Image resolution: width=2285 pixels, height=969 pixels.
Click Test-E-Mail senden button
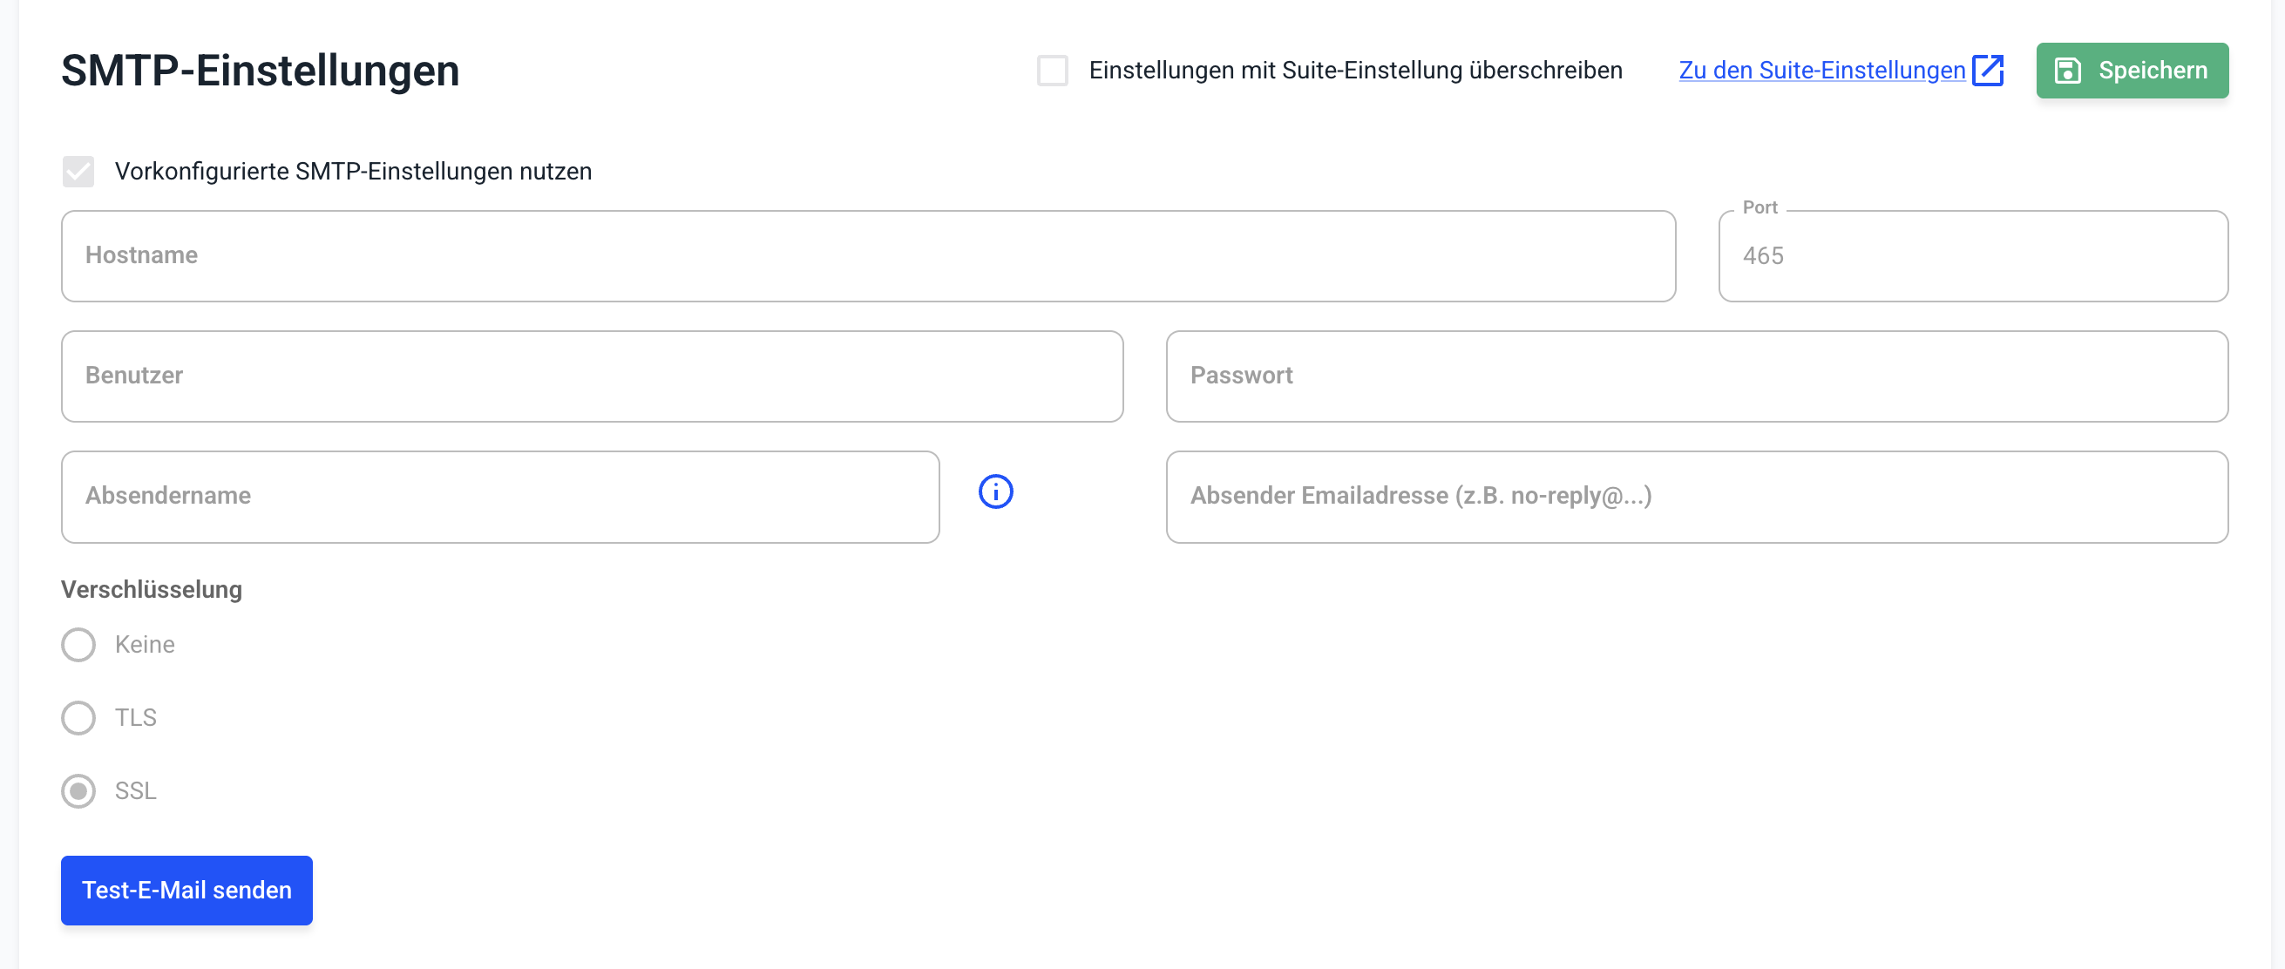coord(186,890)
